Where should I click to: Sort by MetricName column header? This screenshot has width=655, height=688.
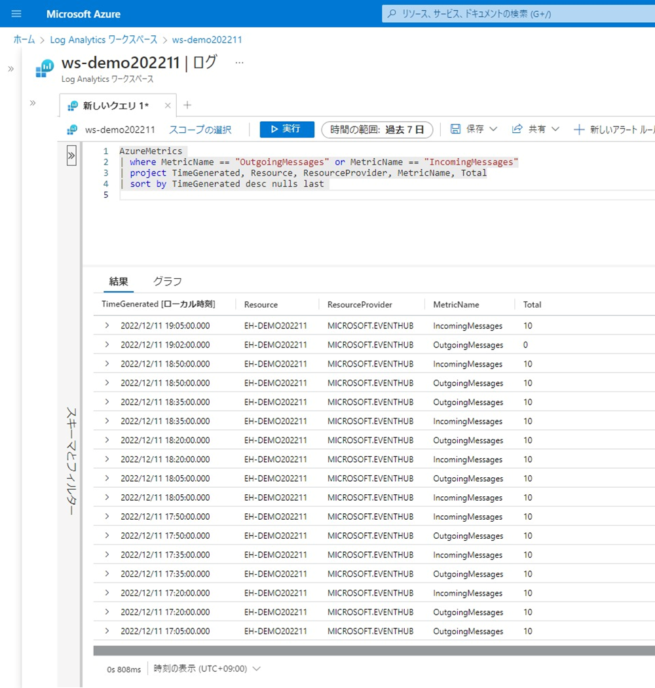[x=456, y=304]
